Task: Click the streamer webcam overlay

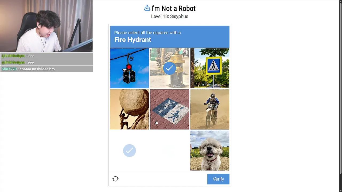Action: [x=46, y=26]
